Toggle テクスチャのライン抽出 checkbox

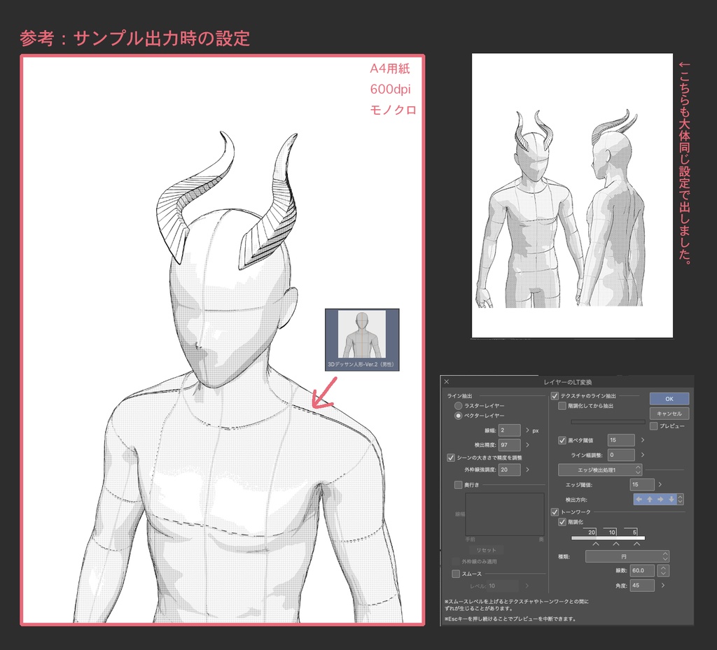click(555, 395)
